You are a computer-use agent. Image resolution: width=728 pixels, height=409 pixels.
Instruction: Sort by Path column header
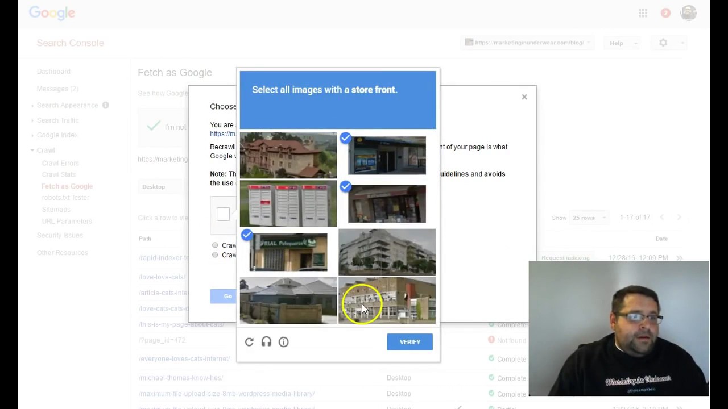point(145,239)
